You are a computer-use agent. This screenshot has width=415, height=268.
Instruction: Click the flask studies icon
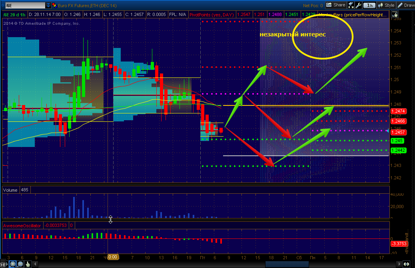(351, 5)
